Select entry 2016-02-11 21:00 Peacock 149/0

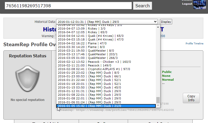(x=106, y=65)
